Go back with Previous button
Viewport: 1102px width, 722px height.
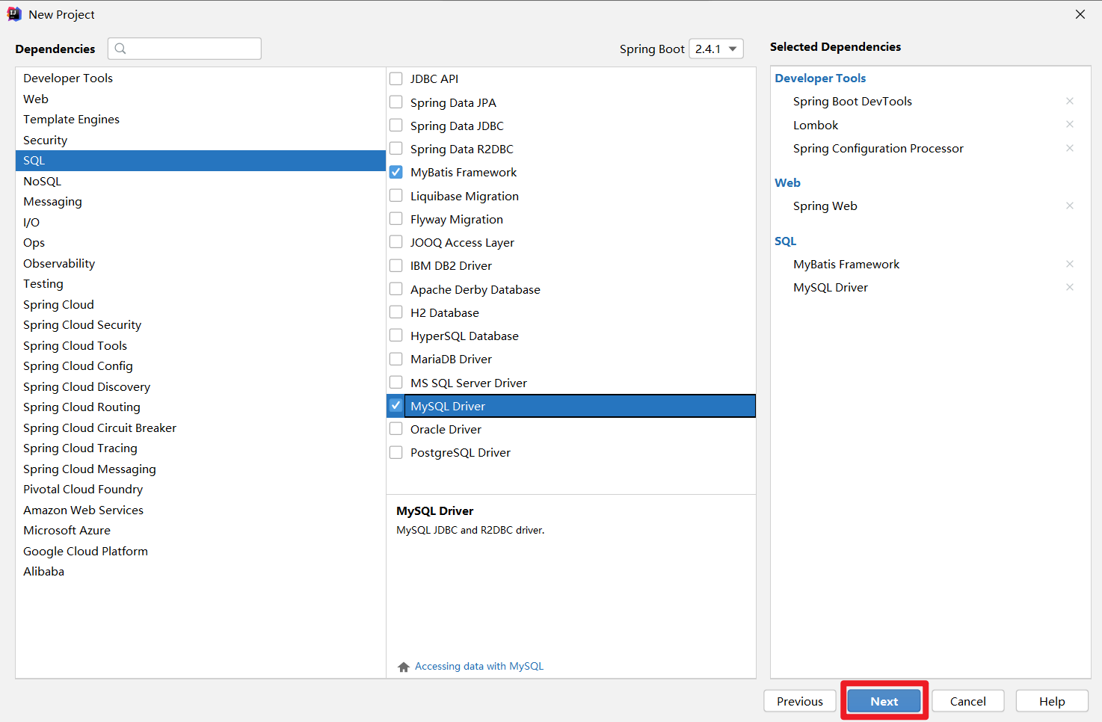click(800, 701)
